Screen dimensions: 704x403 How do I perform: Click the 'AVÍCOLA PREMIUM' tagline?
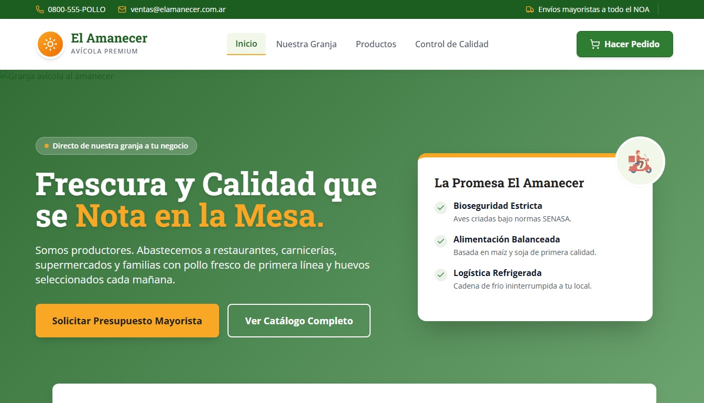click(x=104, y=51)
